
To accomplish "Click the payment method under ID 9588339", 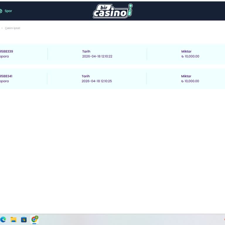I will [x=4, y=56].
